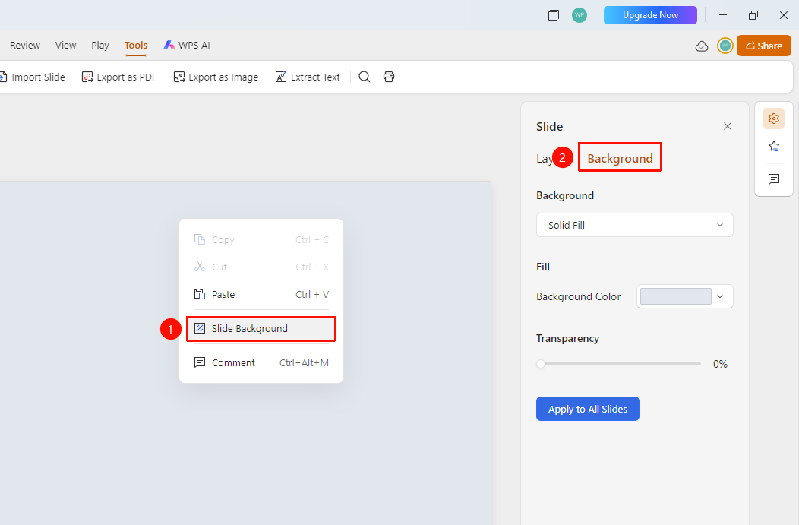
Task: Click the Transparency slider handle
Action: 541,364
